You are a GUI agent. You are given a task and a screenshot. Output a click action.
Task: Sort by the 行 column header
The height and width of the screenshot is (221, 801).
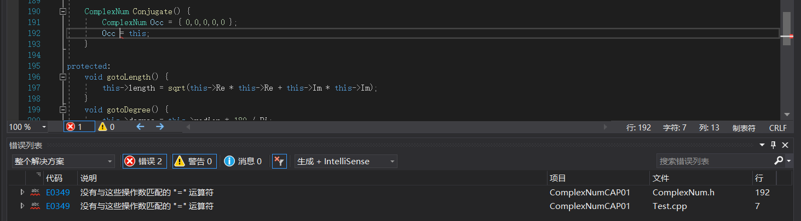pyautogui.click(x=758, y=178)
